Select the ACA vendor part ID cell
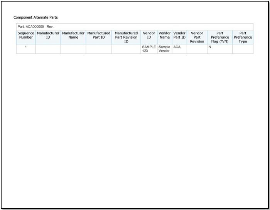The height and width of the screenshot is (210, 270). [x=177, y=47]
